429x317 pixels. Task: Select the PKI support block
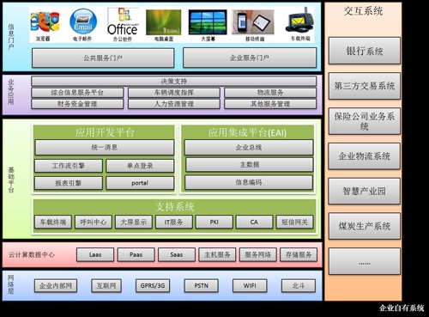tap(214, 222)
